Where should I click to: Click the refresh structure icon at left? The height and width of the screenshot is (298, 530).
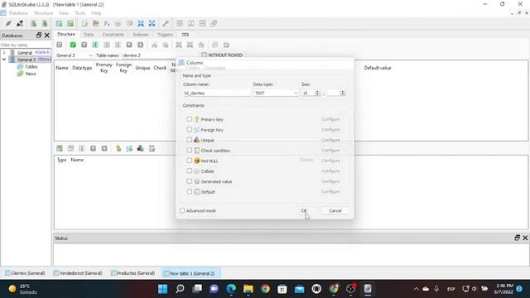(60, 45)
